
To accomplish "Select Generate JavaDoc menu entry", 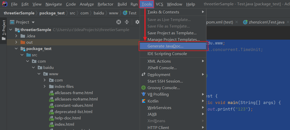I will pyautogui.click(x=165, y=46).
